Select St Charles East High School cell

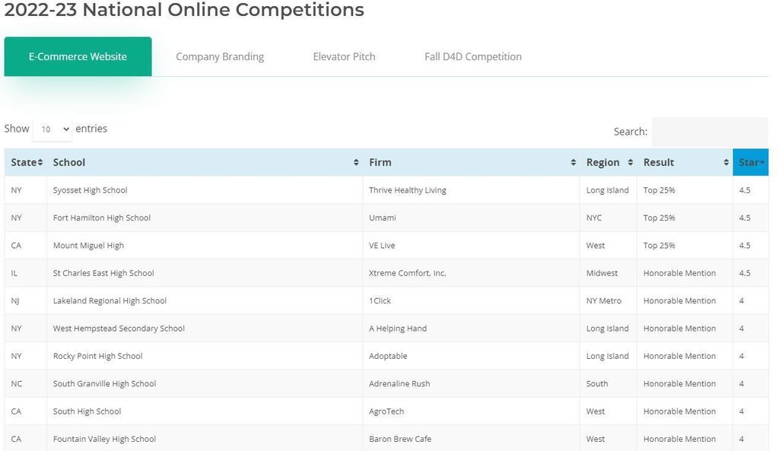[205, 273]
